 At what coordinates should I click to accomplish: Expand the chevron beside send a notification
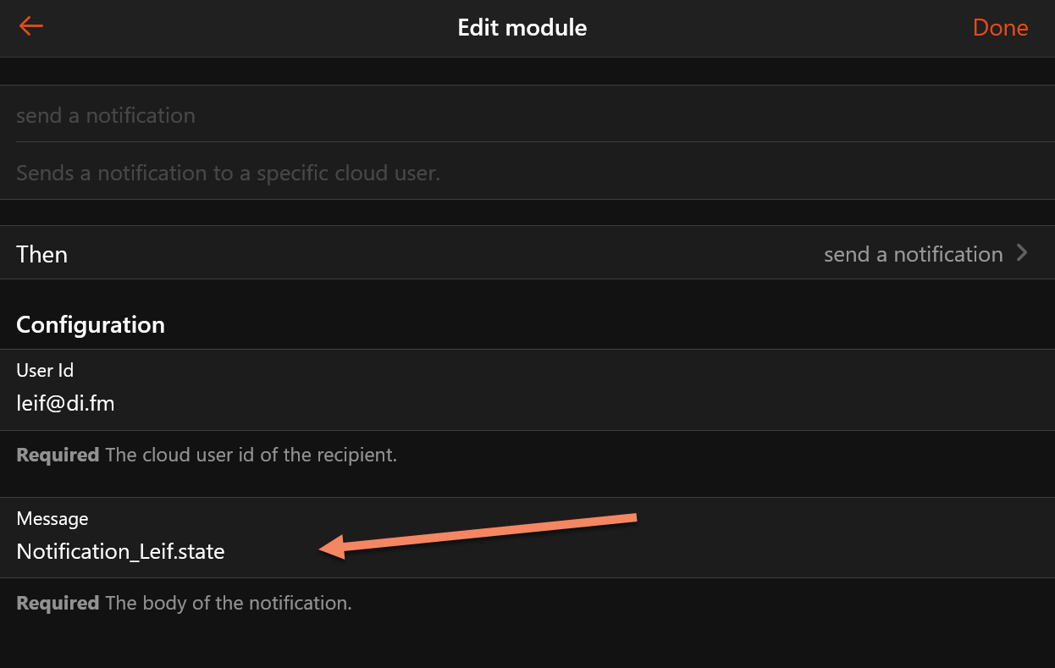coord(1022,253)
